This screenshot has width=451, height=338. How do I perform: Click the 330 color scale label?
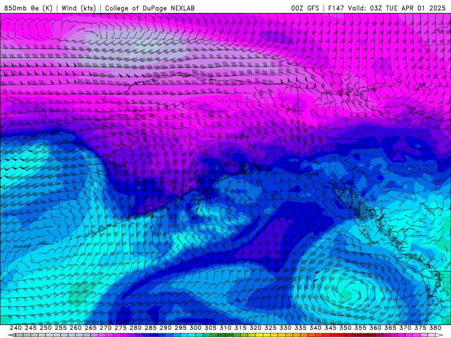point(285,328)
